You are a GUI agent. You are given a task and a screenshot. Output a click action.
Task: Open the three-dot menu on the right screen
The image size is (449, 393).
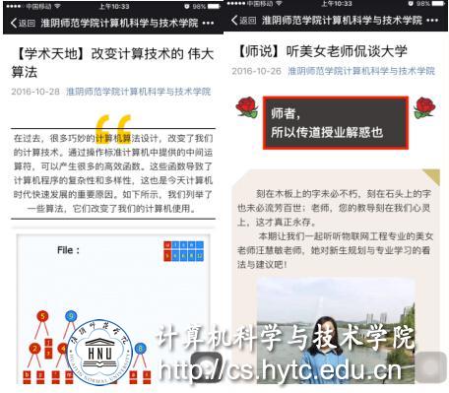pos(432,21)
